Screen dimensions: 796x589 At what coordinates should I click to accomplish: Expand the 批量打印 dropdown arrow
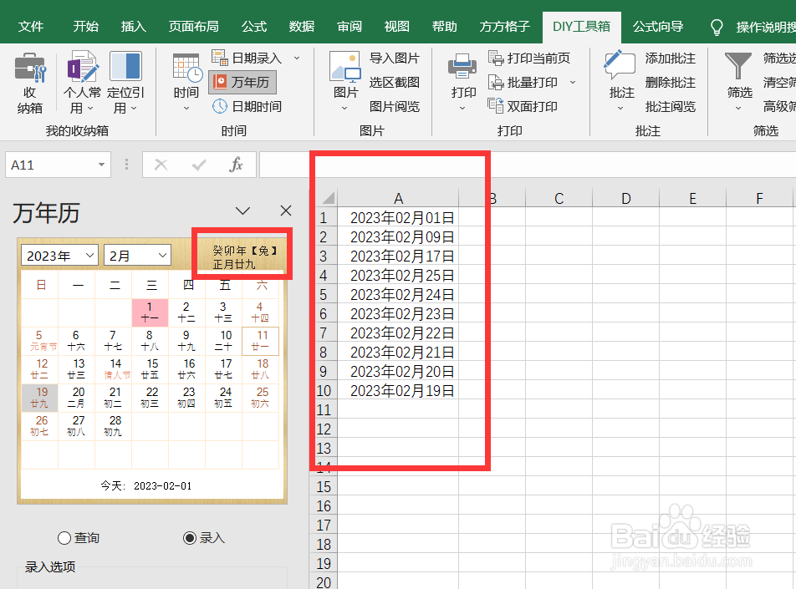(573, 82)
